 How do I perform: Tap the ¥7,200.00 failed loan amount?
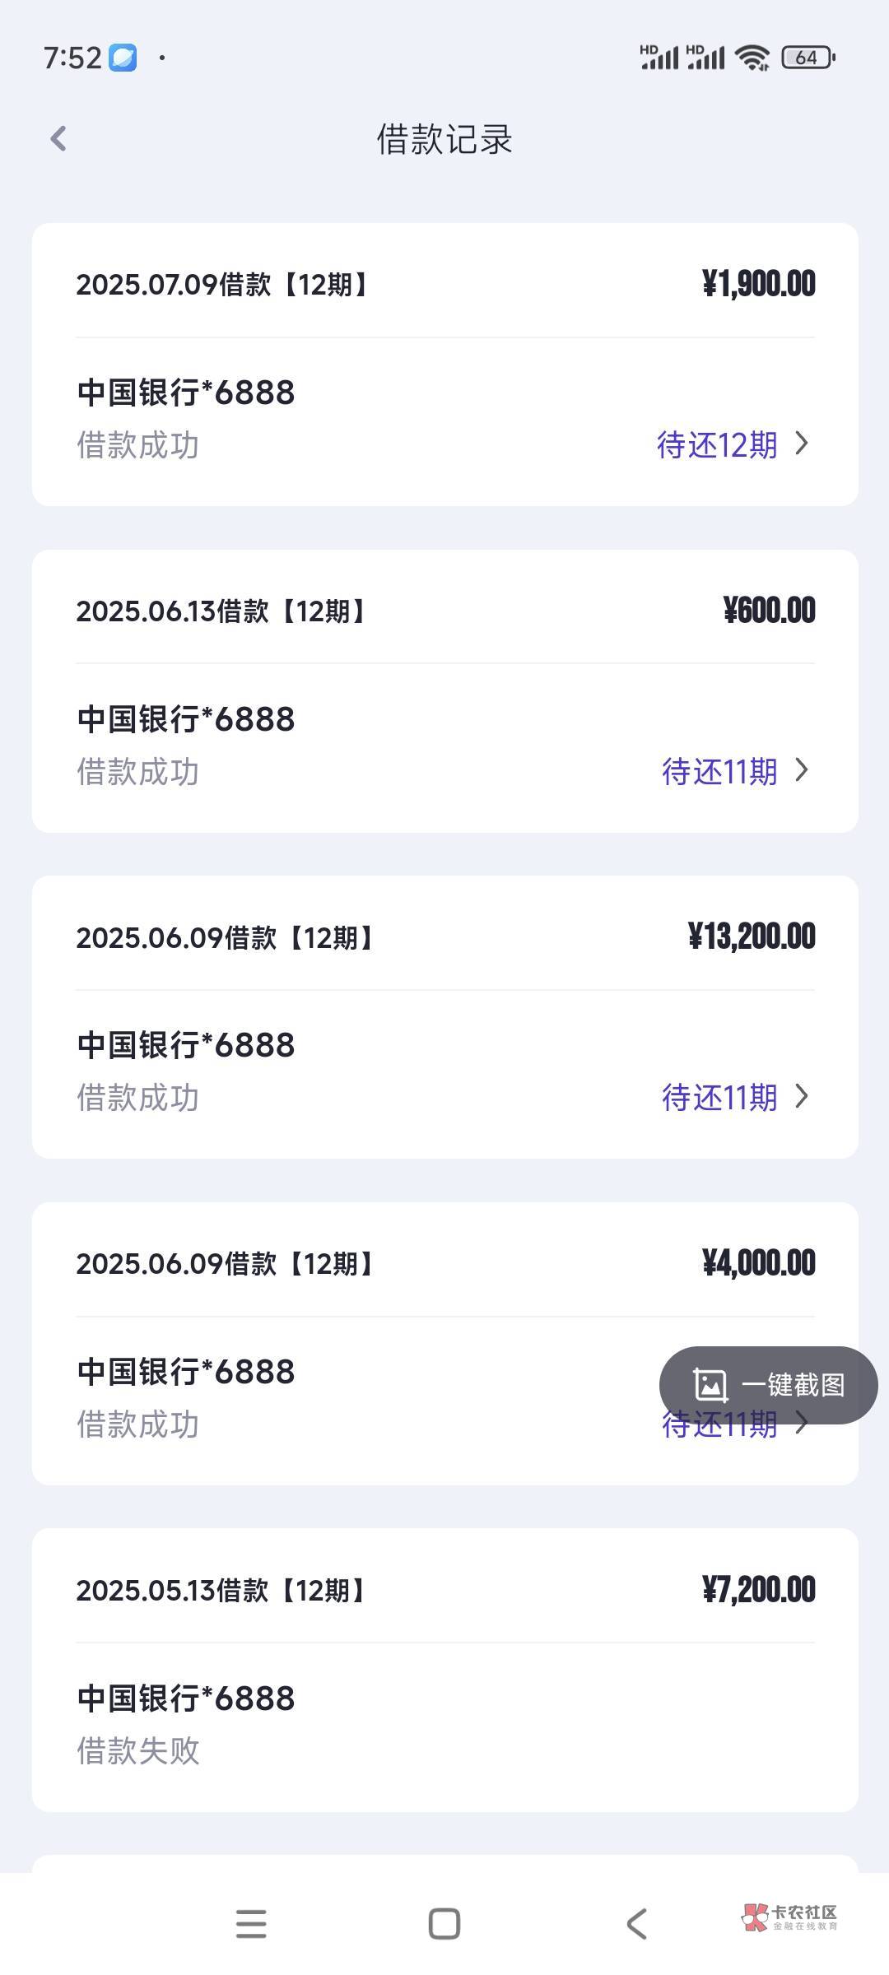pyautogui.click(x=758, y=1590)
